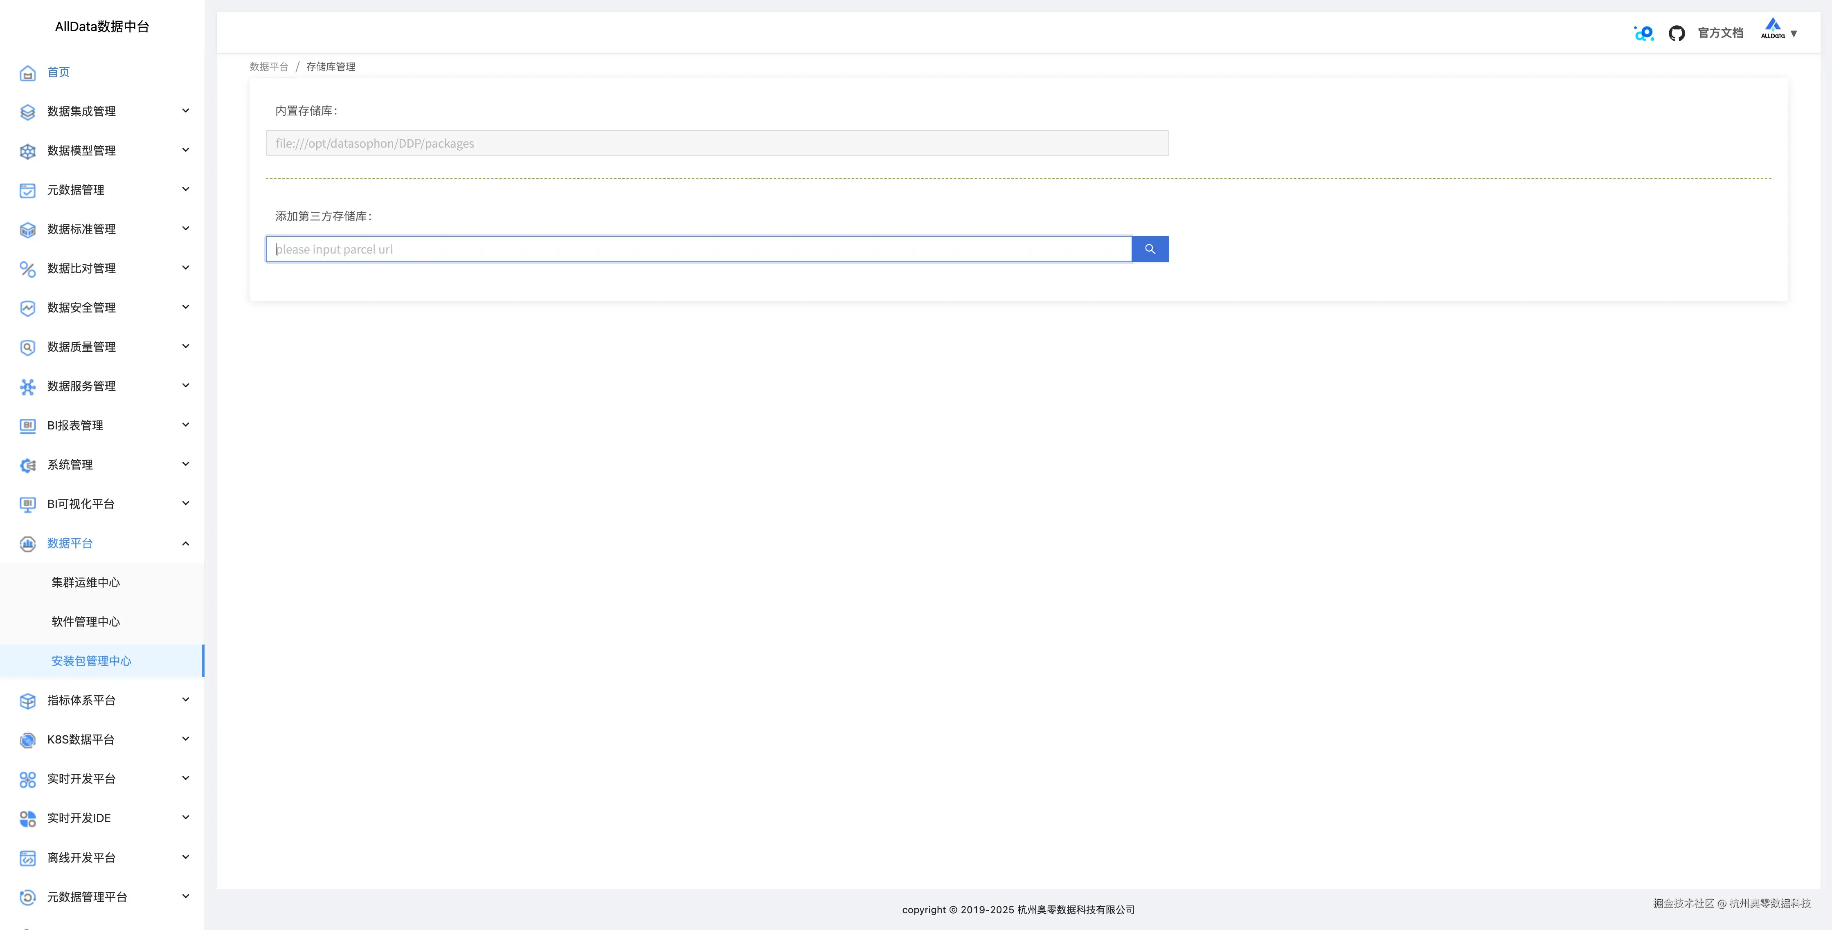Expand the 数据集成管理 menu chevron
1832x930 pixels.
pos(186,111)
